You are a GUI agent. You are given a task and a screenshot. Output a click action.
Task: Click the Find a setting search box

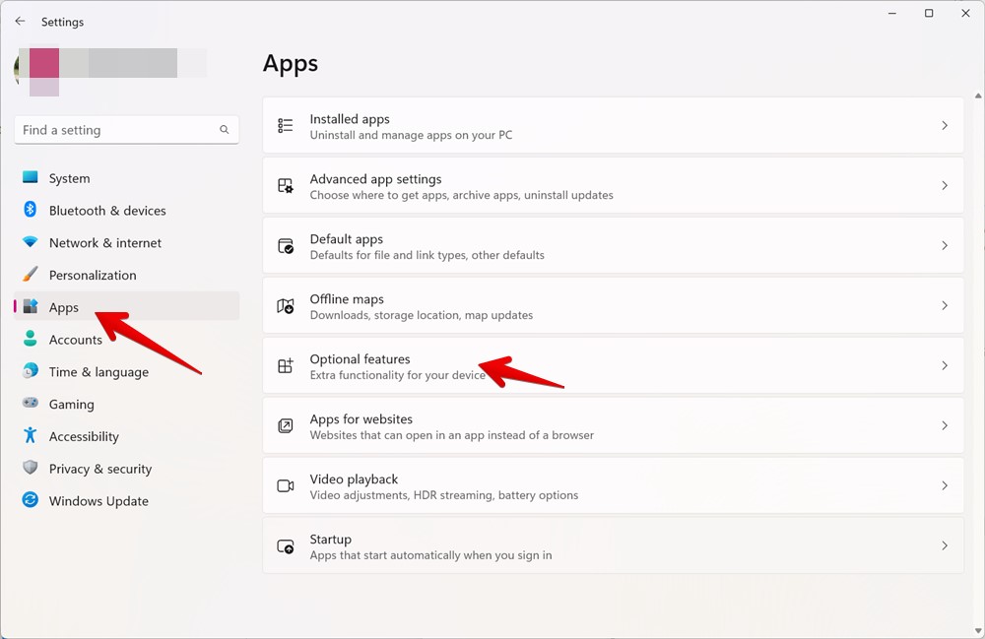click(126, 129)
